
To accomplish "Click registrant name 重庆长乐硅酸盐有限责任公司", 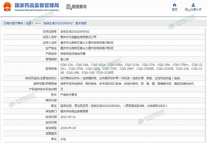I will (x=78, y=37).
